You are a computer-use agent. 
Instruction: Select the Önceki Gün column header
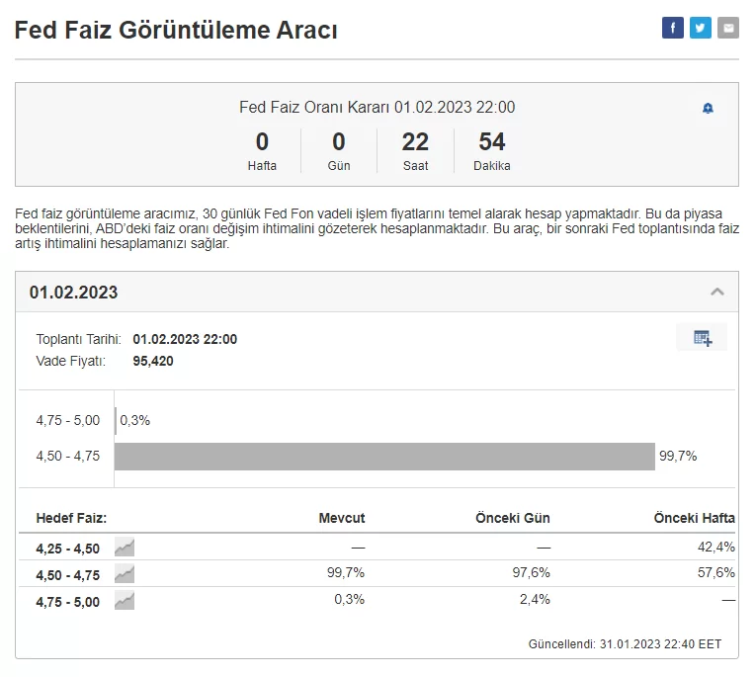coord(512,518)
